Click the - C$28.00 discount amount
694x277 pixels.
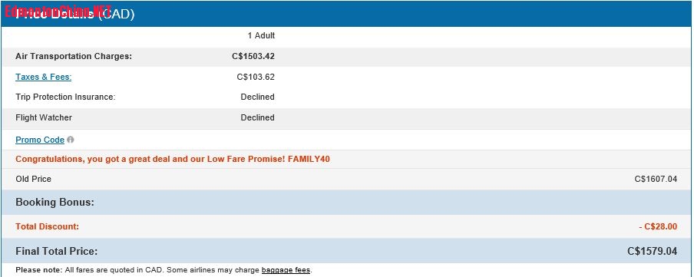pos(658,226)
